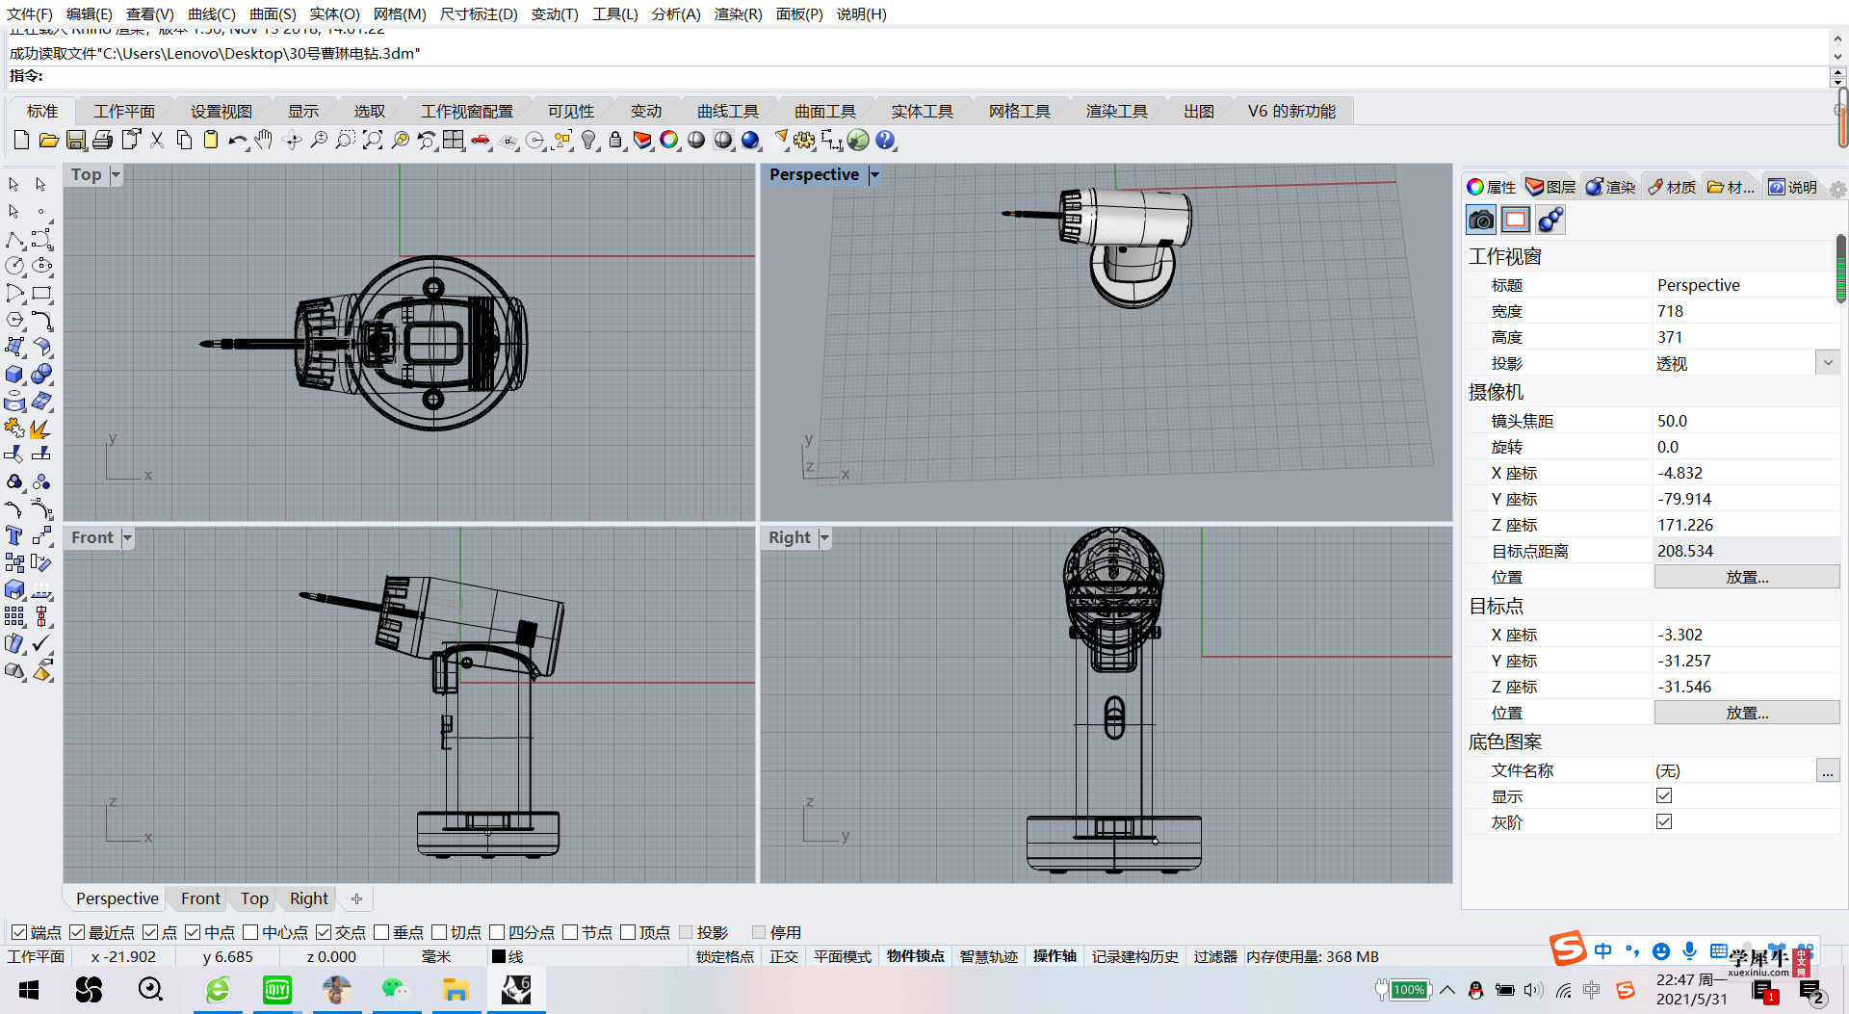Toggle 锁定格点 in status bar

(725, 956)
